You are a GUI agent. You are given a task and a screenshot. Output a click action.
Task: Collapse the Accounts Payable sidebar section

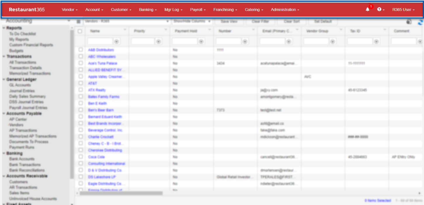pyautogui.click(x=4, y=114)
